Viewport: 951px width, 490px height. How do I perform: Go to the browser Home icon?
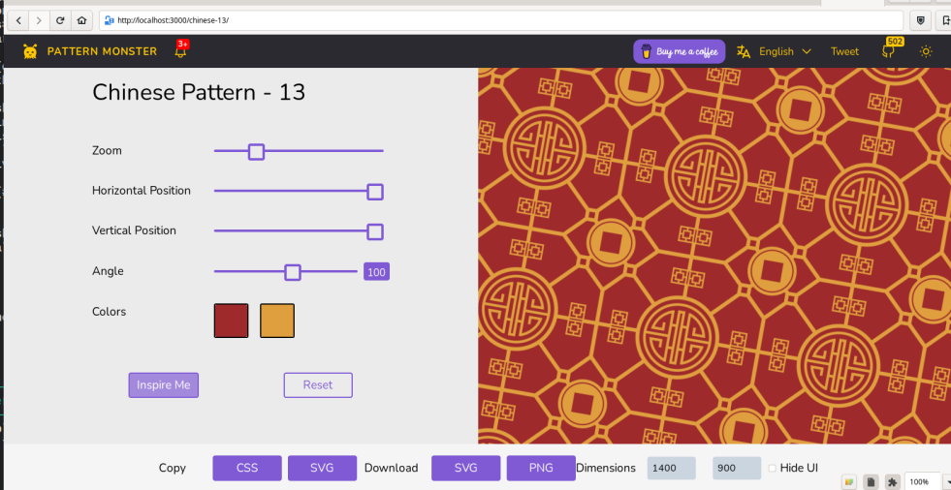(x=81, y=20)
